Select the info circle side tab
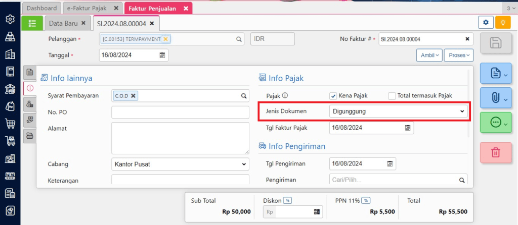 [x=30, y=88]
